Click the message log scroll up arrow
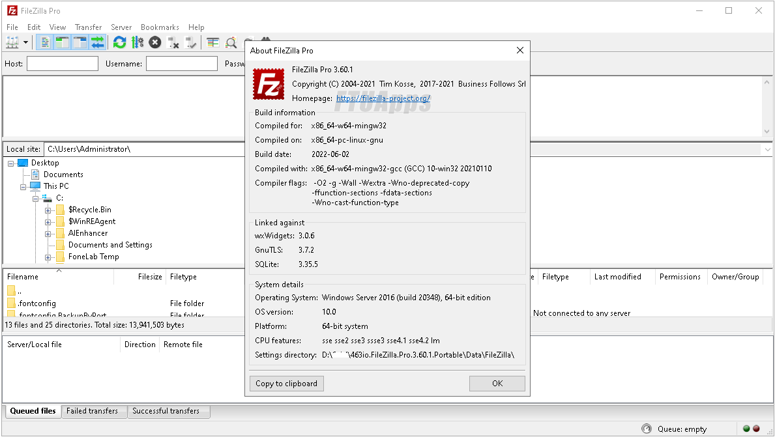The height and width of the screenshot is (437, 775). point(767,83)
